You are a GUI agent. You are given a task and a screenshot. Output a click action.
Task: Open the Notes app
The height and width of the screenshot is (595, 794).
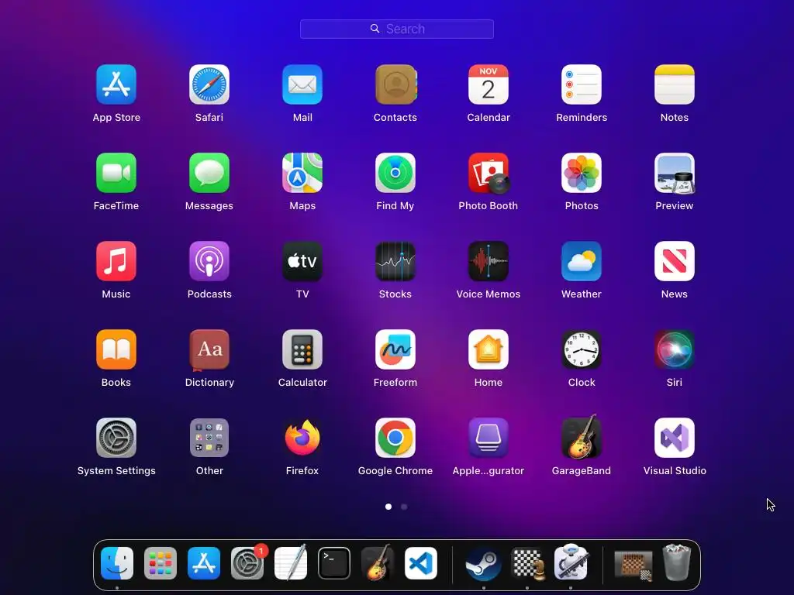[675, 84]
